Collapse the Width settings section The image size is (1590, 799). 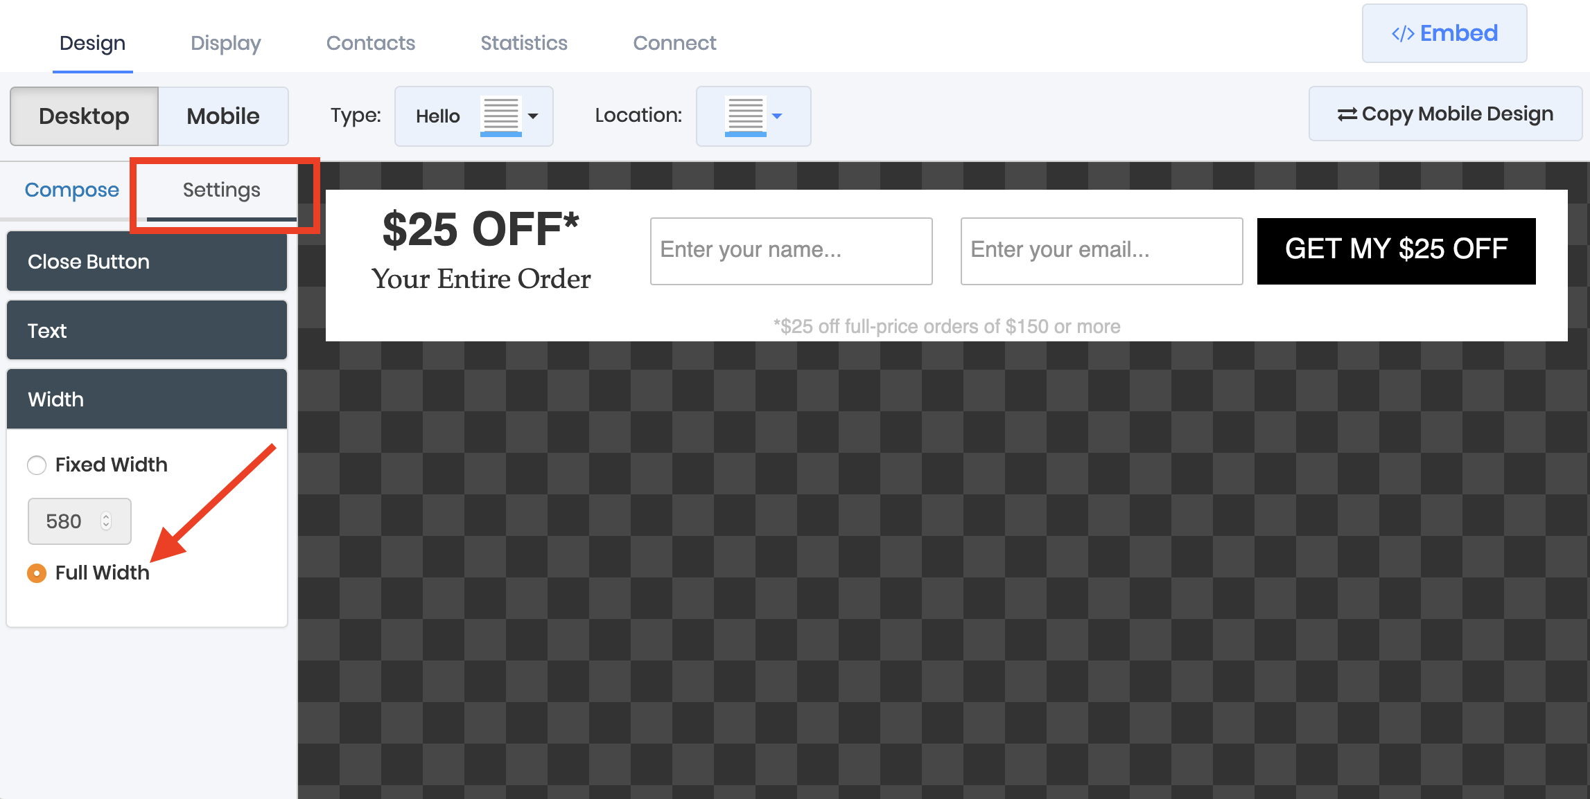[x=146, y=399]
